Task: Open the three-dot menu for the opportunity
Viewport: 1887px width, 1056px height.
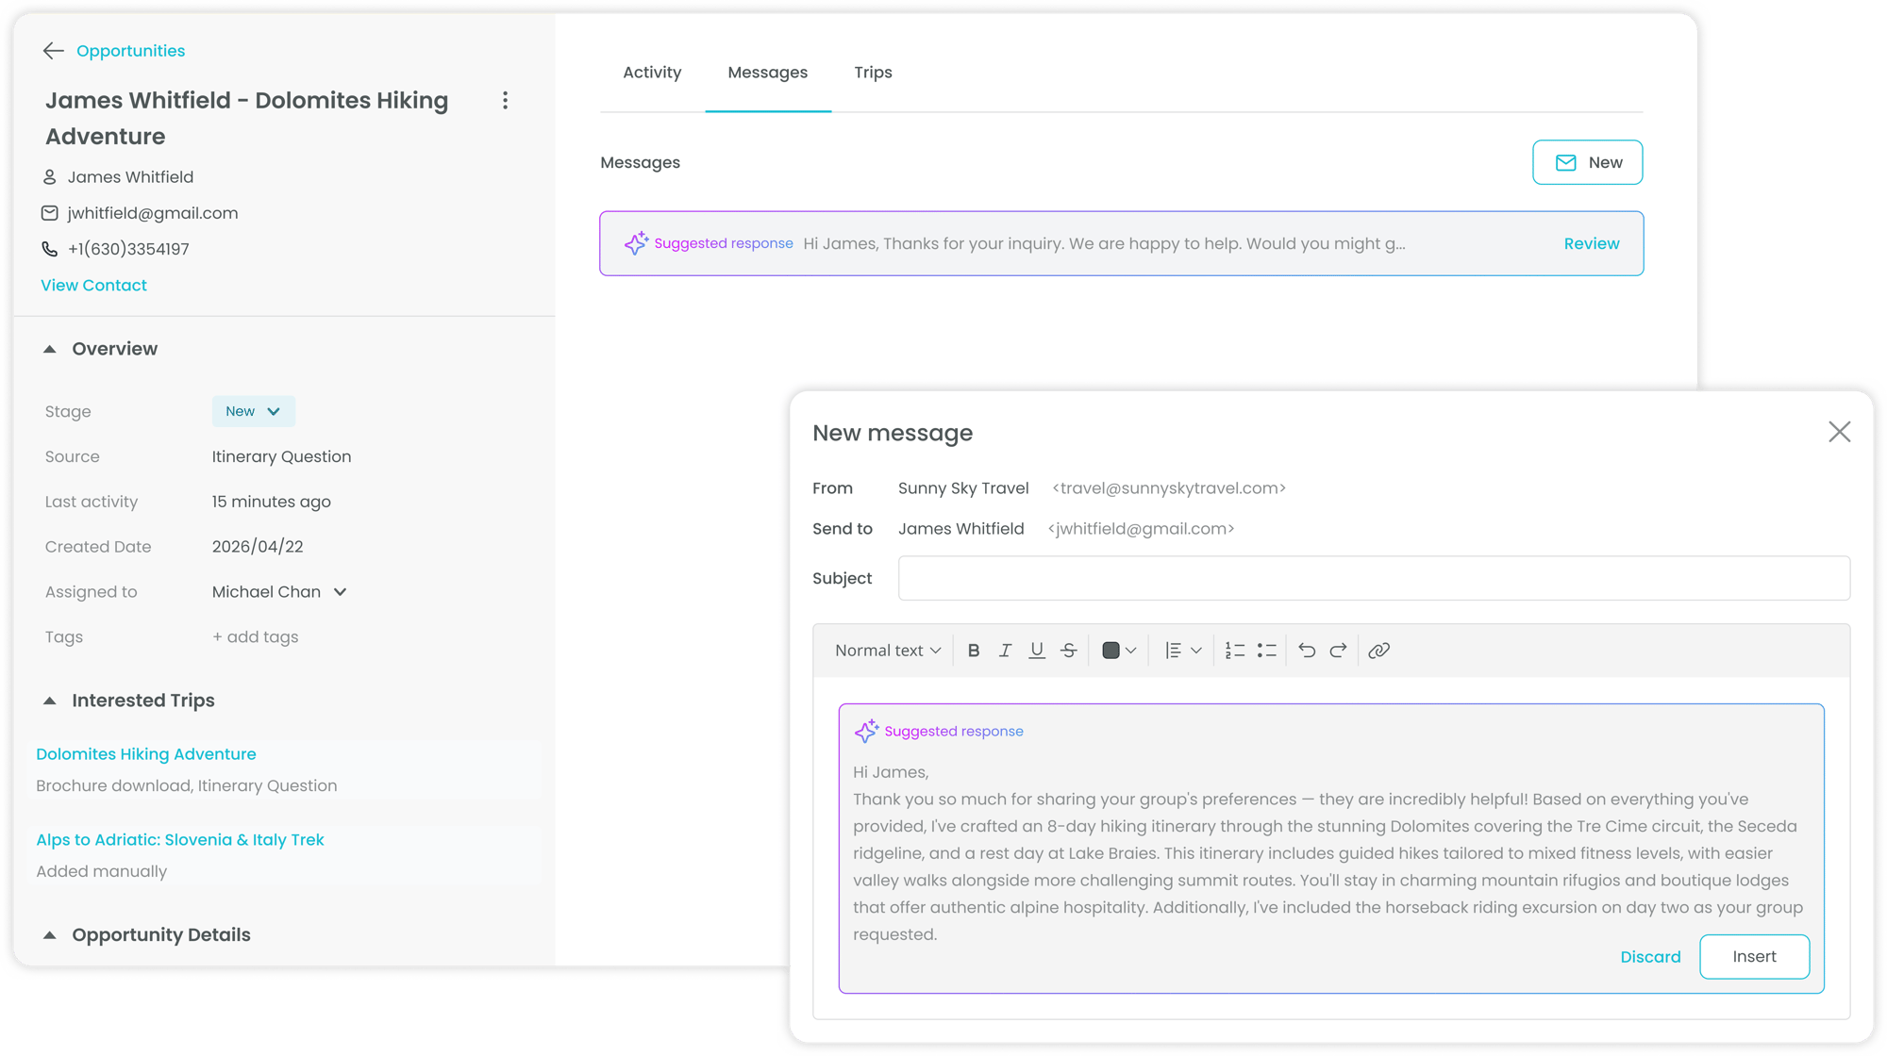Action: tap(506, 101)
